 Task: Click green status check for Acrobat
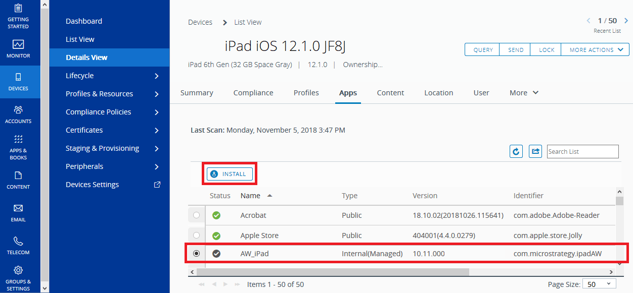point(216,215)
